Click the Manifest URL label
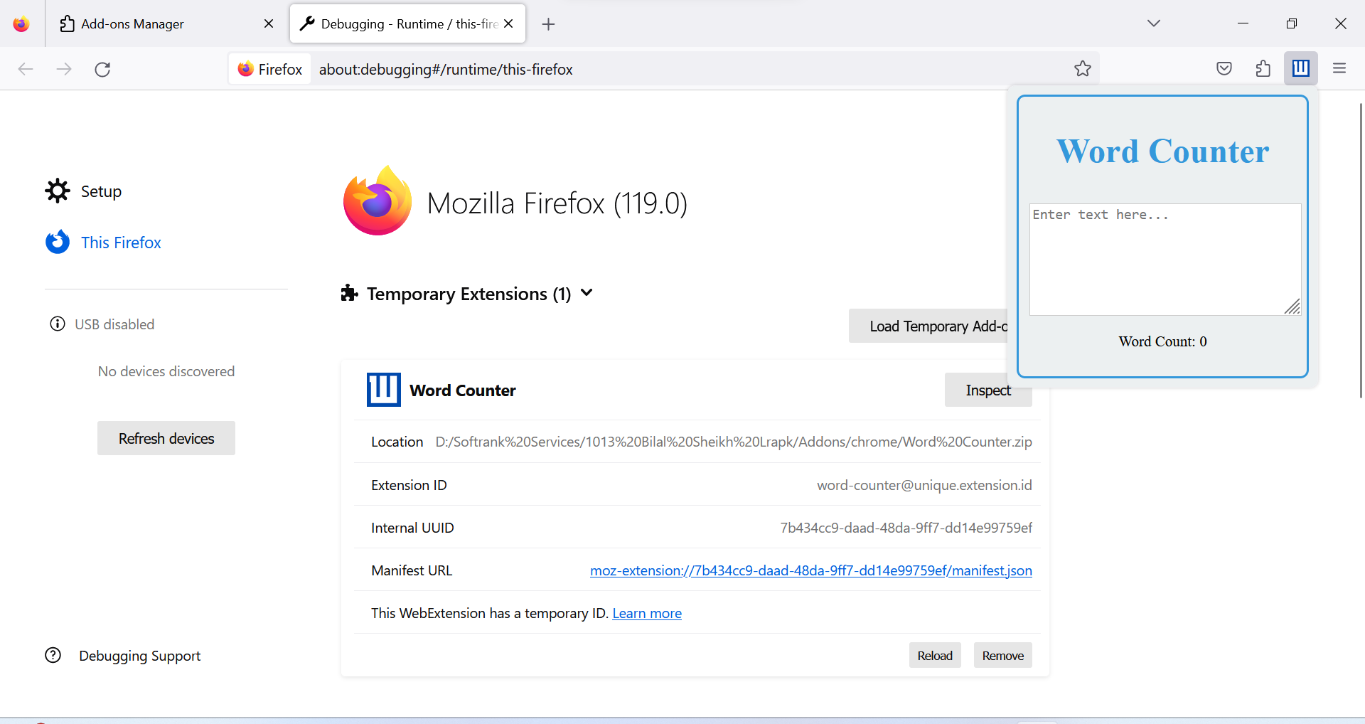1365x724 pixels. pyautogui.click(x=412, y=570)
